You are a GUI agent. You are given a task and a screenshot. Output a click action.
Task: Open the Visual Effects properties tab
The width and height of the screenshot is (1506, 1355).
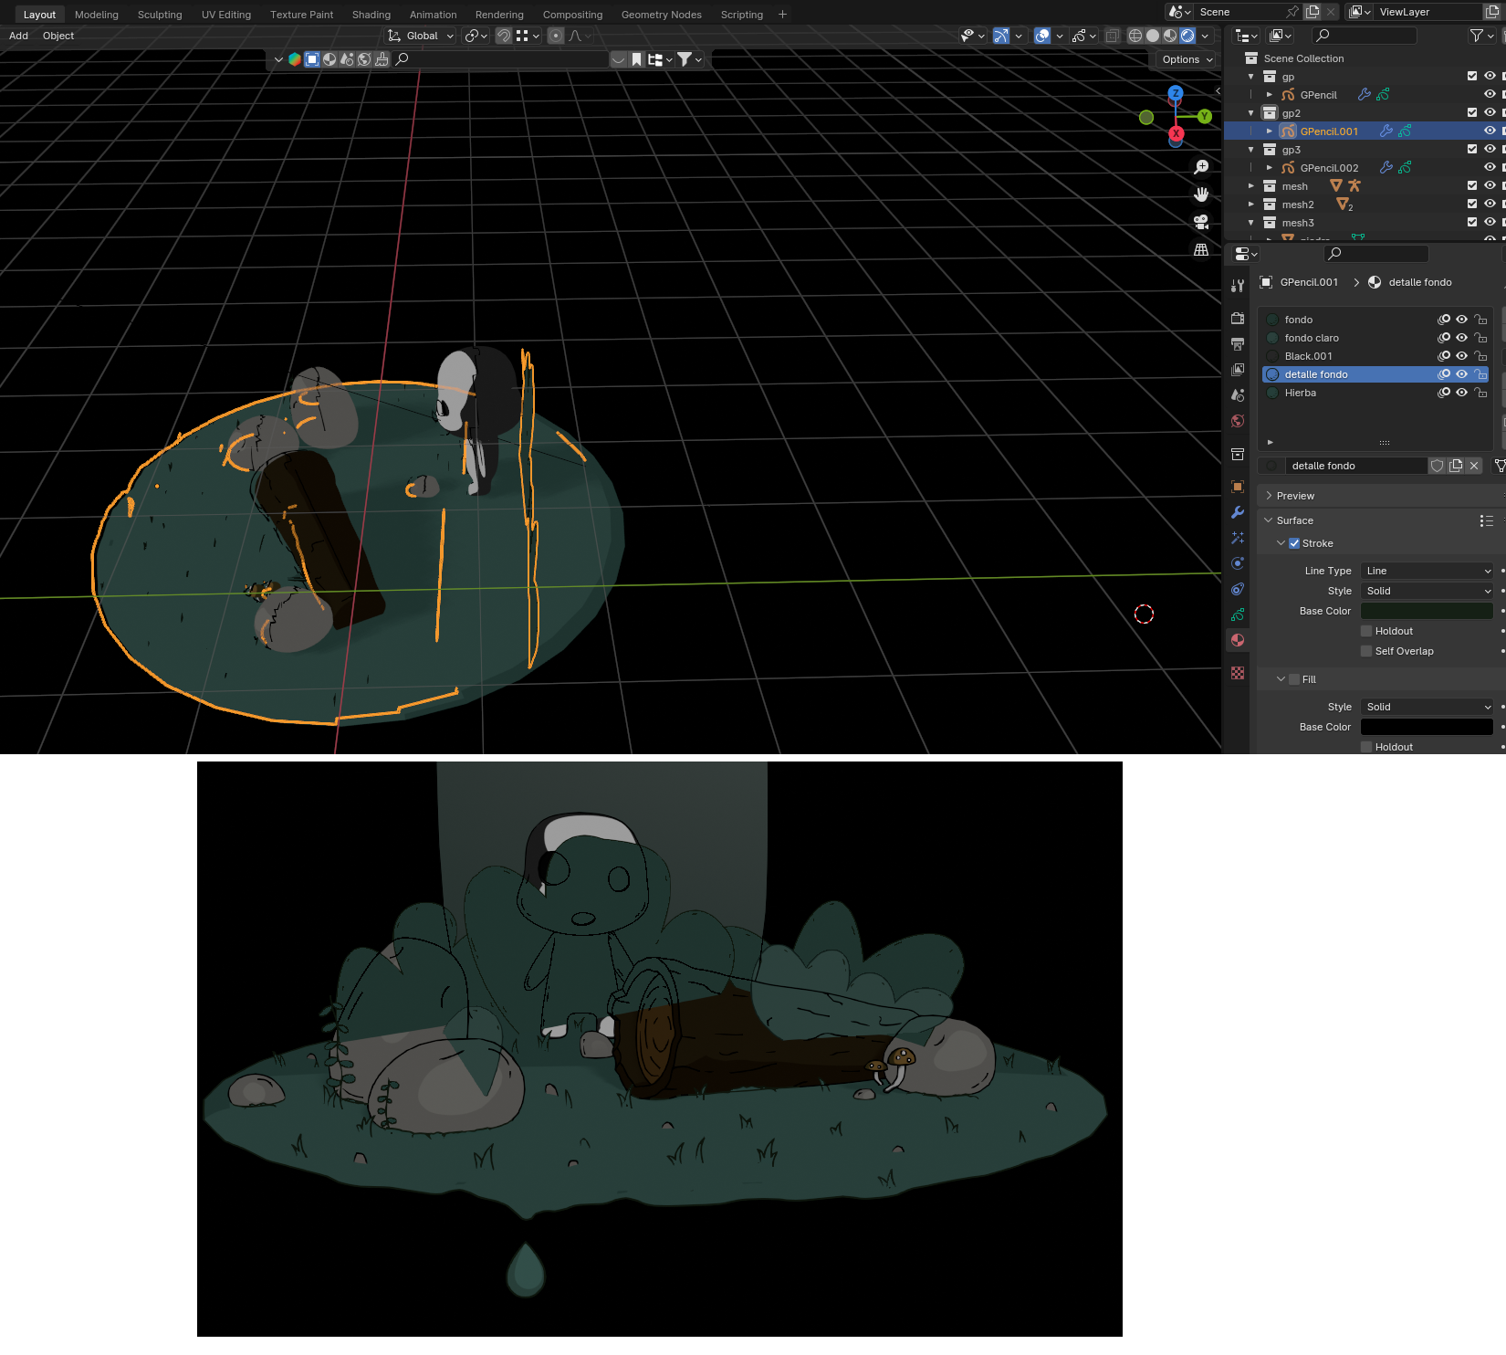point(1238,538)
